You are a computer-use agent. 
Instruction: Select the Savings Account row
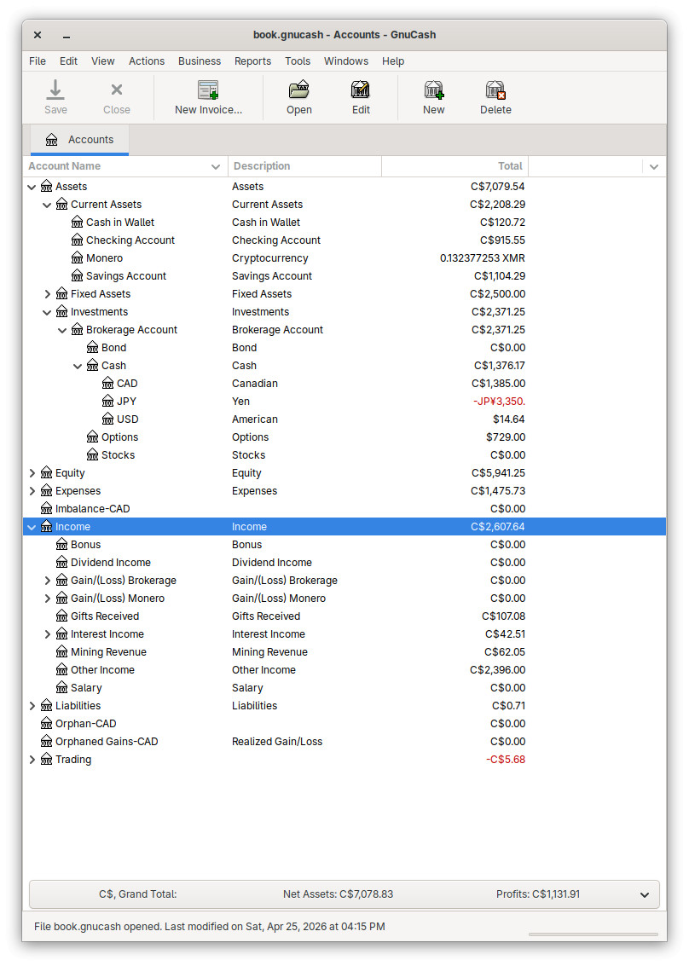tap(126, 276)
